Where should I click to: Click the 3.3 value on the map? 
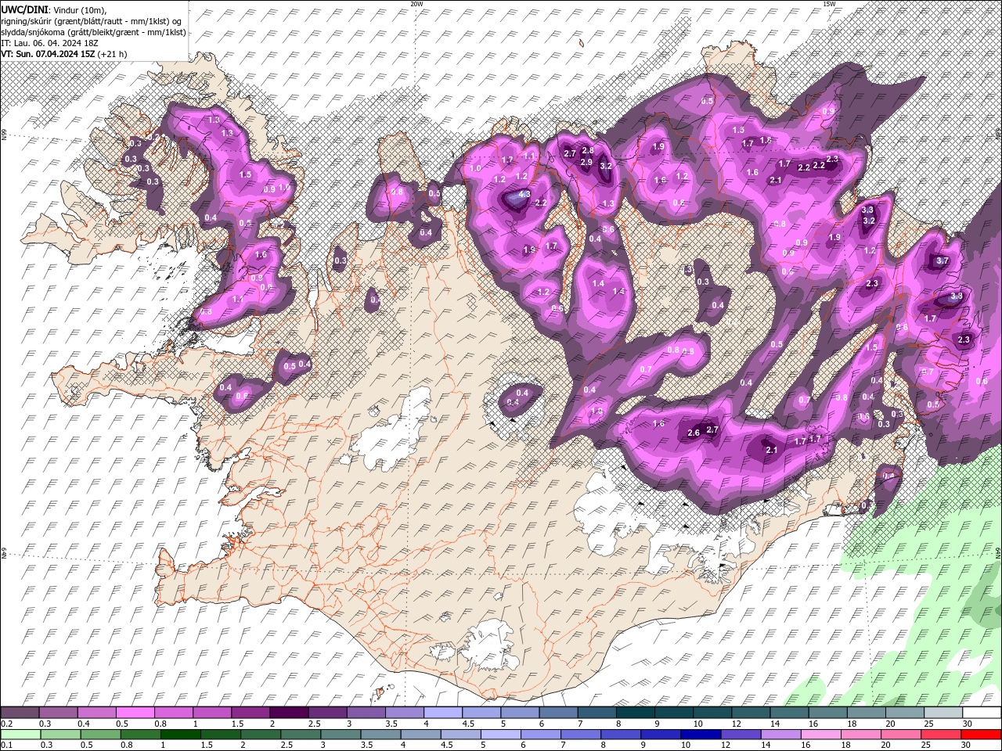pos(867,210)
